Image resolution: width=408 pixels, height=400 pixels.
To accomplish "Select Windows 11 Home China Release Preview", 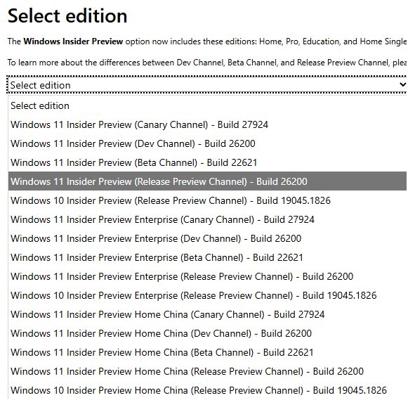I will click(207, 371).
